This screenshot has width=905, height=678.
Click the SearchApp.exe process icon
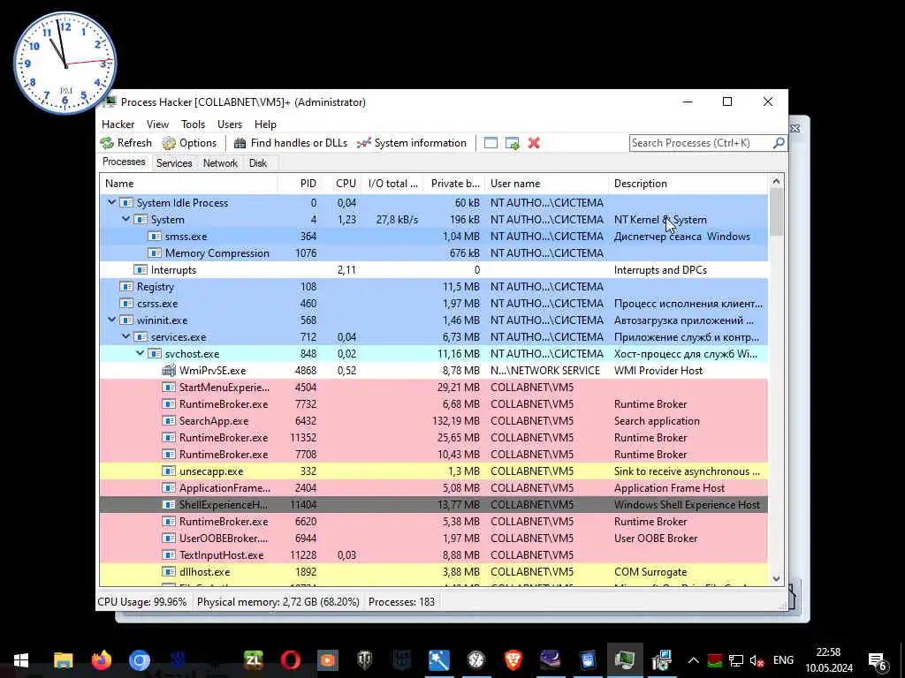tap(169, 421)
